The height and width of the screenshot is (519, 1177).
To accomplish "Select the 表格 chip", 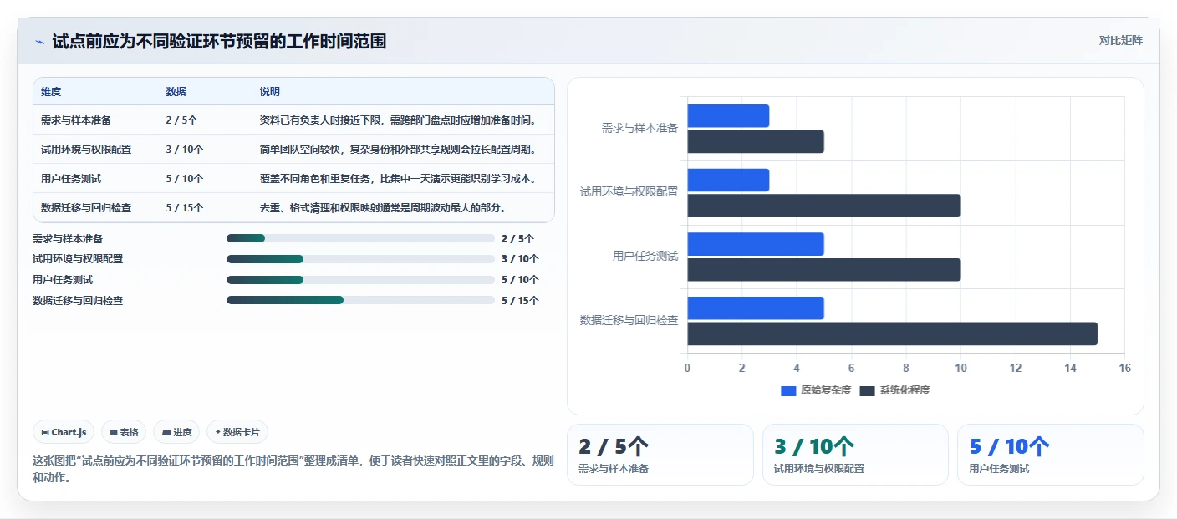I will click(124, 432).
